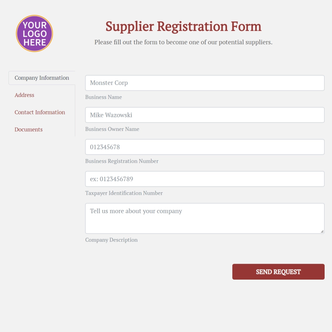This screenshot has height=332, width=332.
Task: Open the Contact Information section
Action: coord(39,112)
